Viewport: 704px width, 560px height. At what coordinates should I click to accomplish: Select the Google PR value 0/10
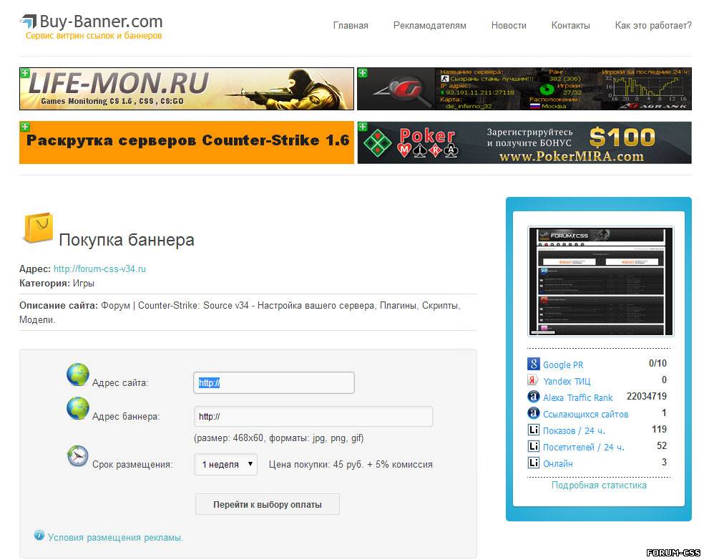[x=657, y=363]
